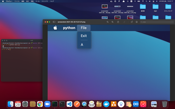Launch Visual Studio Code from the Dock
175x109 pixels.
pyautogui.click(x=69, y=104)
